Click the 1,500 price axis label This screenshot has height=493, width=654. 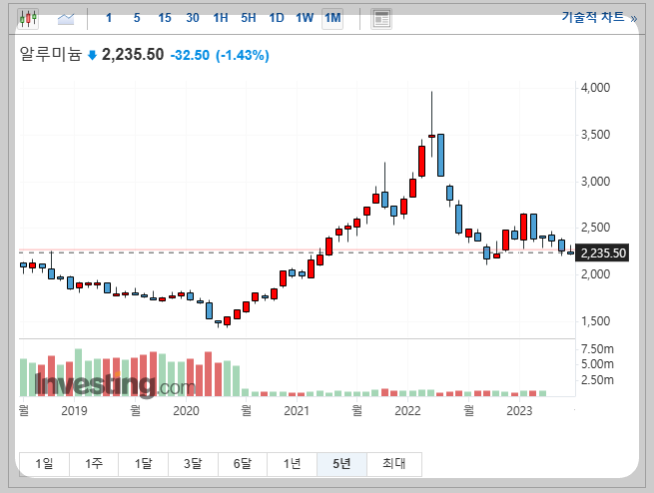595,321
